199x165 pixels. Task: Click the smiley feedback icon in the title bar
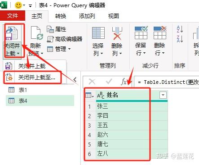(18, 5)
